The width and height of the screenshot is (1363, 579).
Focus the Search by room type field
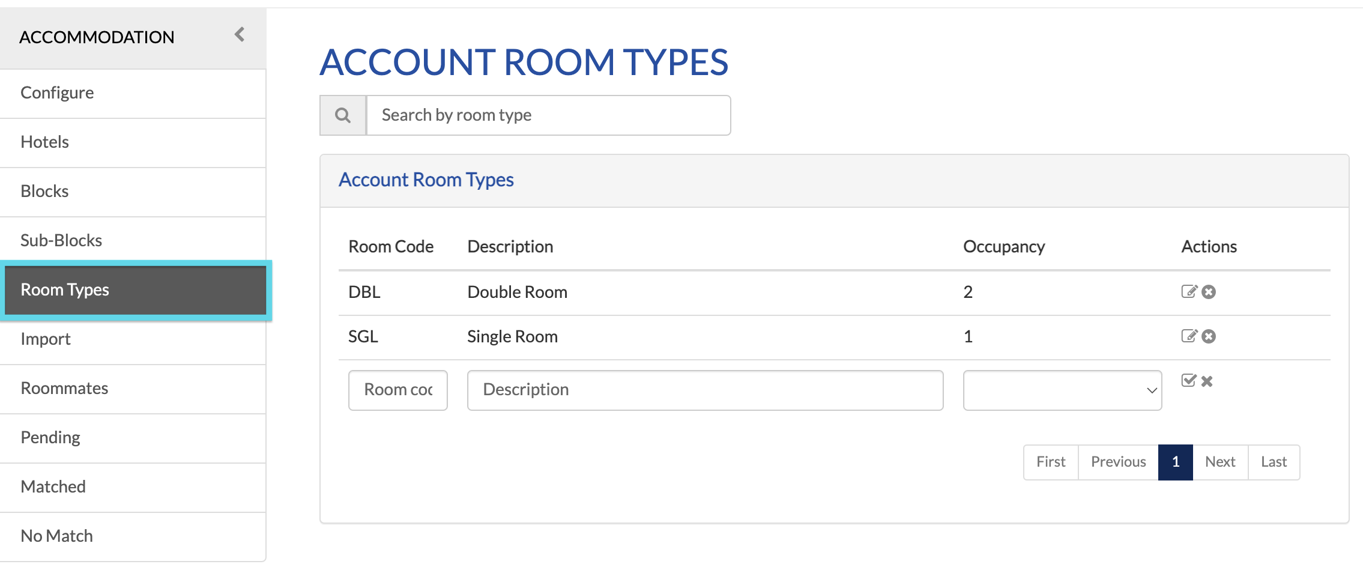click(548, 115)
